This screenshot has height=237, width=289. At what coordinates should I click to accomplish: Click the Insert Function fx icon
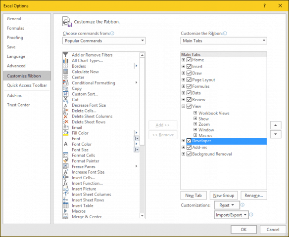(65, 183)
